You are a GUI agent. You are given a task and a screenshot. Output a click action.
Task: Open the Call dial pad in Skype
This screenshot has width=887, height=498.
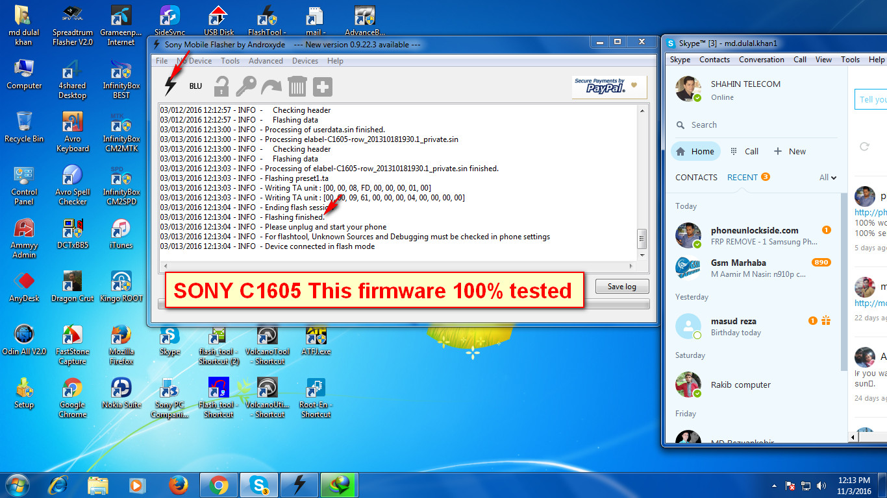[744, 152]
